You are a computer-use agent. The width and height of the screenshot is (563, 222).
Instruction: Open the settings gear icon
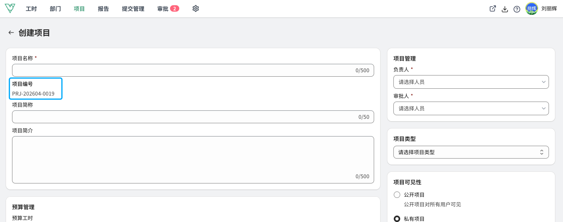196,8
